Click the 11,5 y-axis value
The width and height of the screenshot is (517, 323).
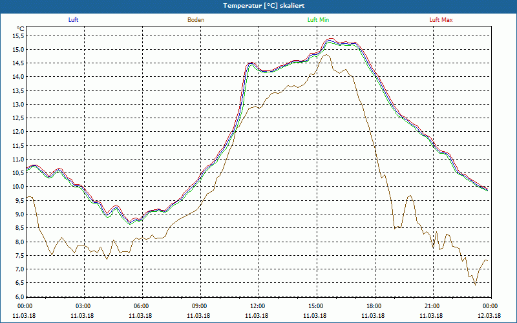17,146
